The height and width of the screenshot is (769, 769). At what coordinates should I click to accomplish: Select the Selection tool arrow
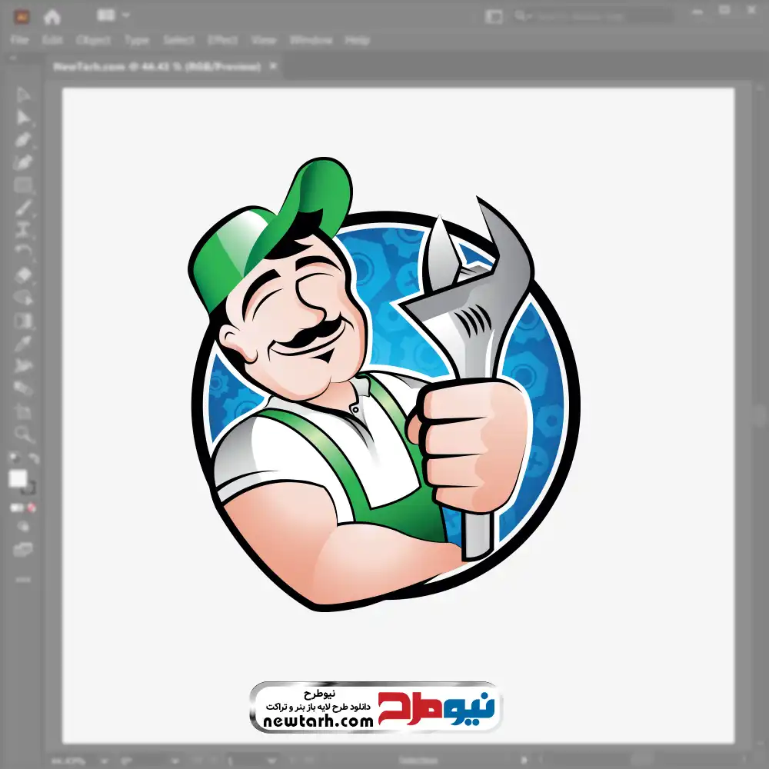[23, 95]
